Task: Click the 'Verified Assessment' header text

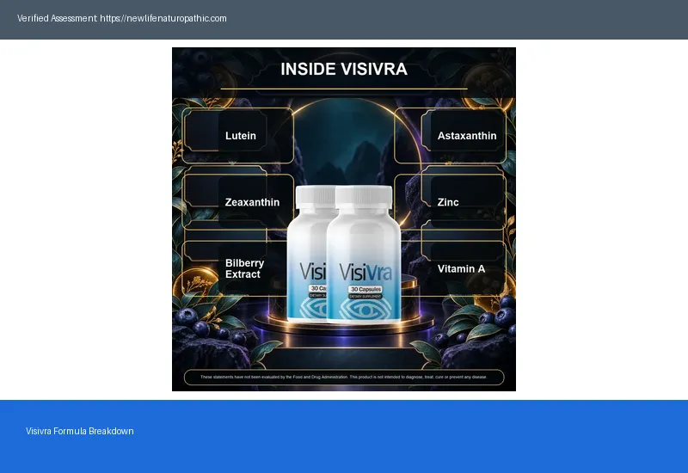Action: coord(57,18)
